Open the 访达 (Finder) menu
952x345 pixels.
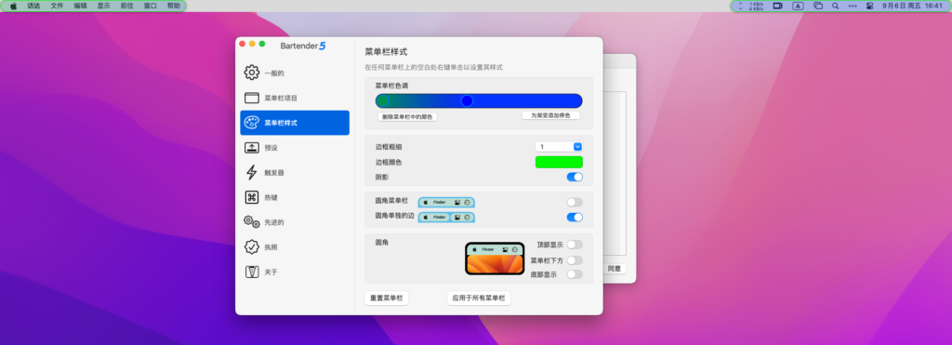pos(33,6)
